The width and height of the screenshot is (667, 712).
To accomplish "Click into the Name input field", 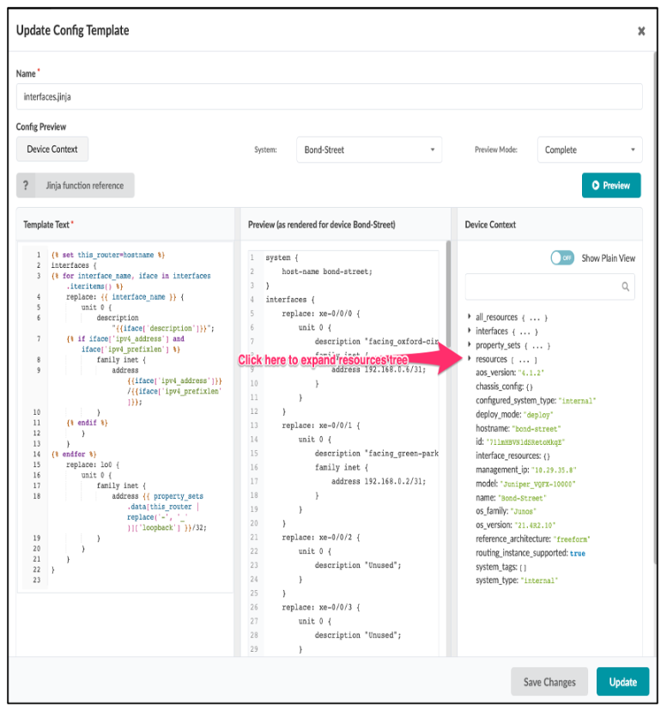I will coord(329,96).
